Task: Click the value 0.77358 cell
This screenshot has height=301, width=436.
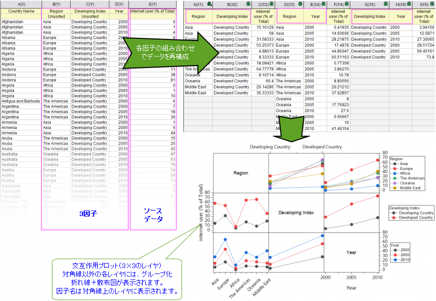Action: pos(338,63)
